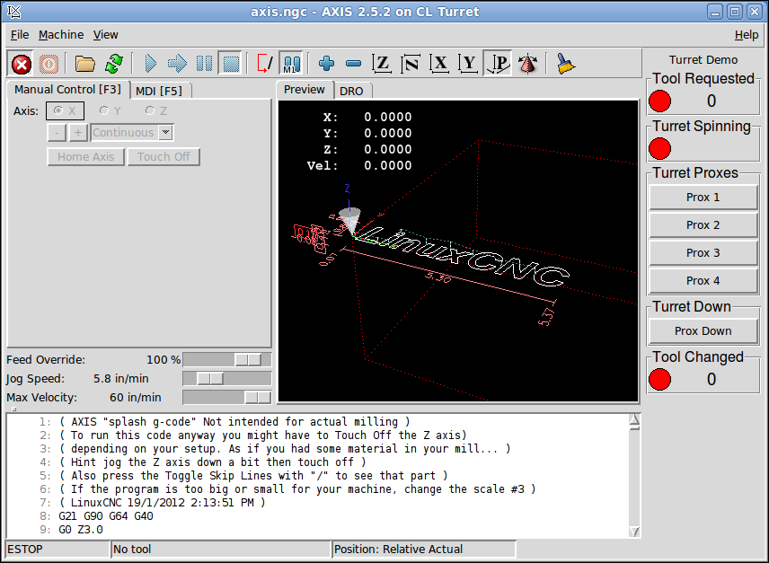Click the G-code scrollbar down arrow
769x563 pixels.
634,532
